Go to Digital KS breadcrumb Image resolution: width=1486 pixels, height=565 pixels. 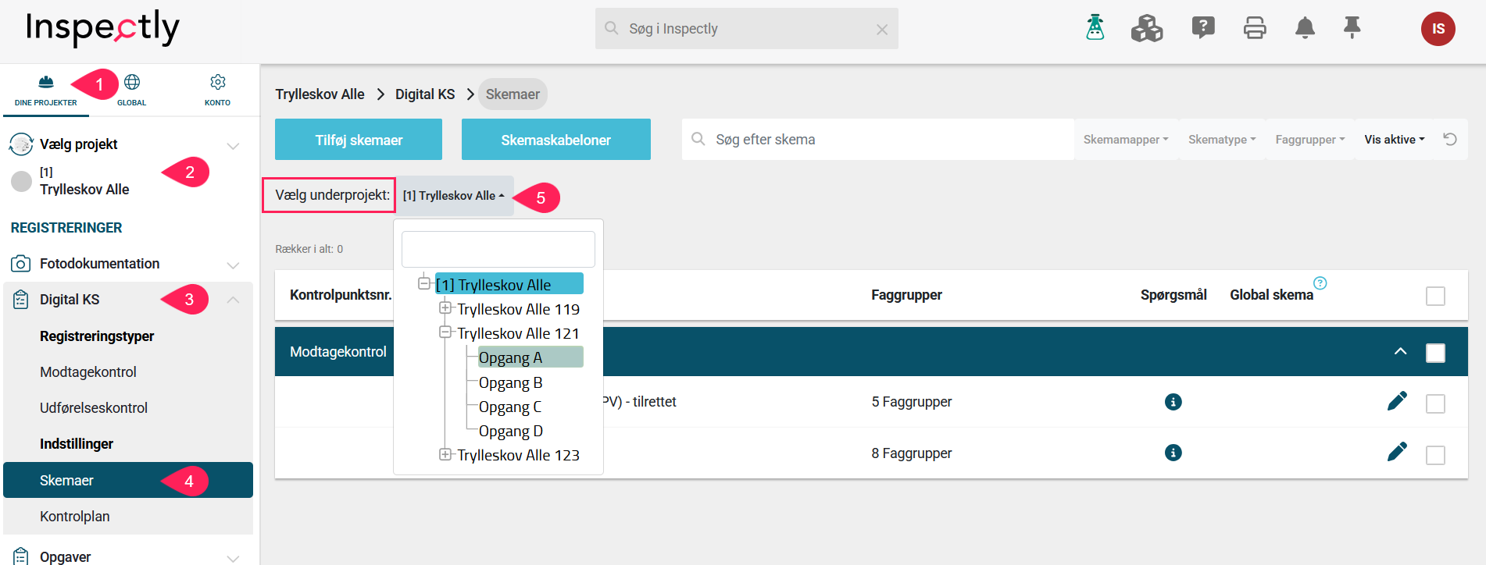[425, 94]
